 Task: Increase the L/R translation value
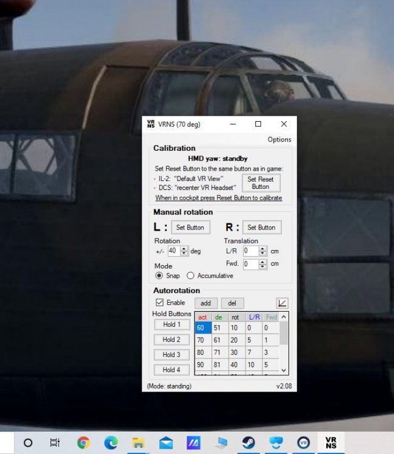tap(262, 248)
